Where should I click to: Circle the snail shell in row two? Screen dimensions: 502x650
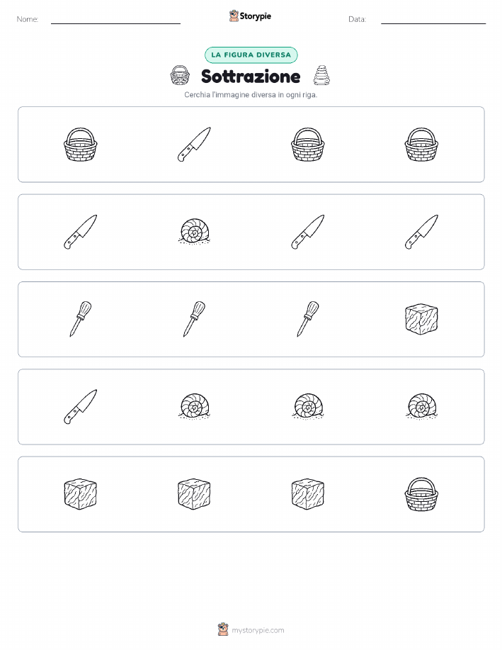[x=194, y=231]
